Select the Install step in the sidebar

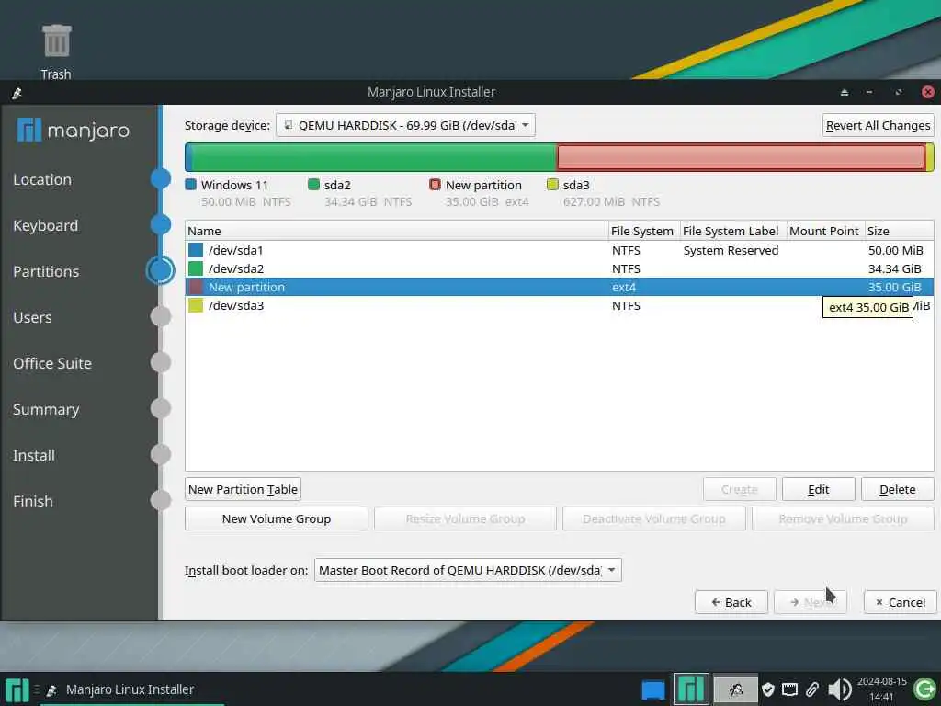[34, 456]
